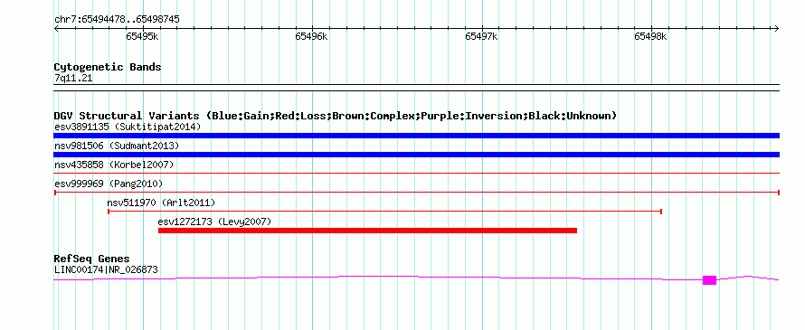
Task: Click the Cytogenetic Bands track title
Action: (x=108, y=67)
